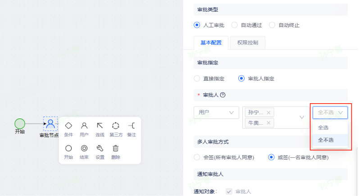
Task: Select 会签 (所有审批人同意) option
Action: (x=197, y=157)
